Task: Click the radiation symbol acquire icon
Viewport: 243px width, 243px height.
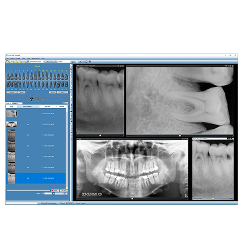Action: coord(31,99)
